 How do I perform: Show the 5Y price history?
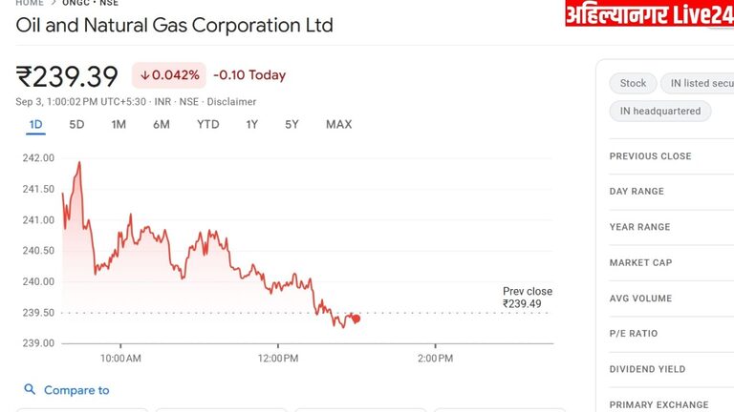pyautogui.click(x=291, y=124)
